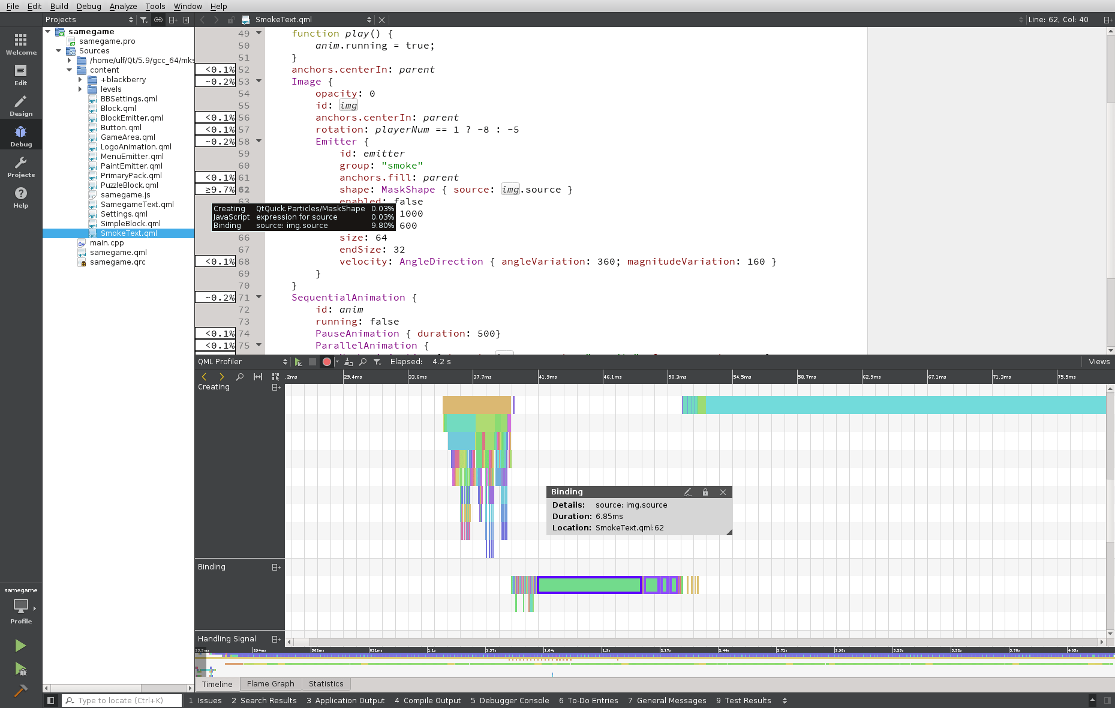Screen dimensions: 1115x708
Task: Close the Binding popup with its X button
Action: (x=723, y=492)
